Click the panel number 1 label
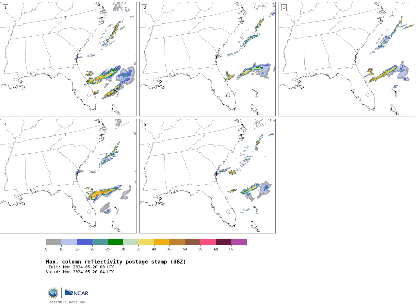The height and width of the screenshot is (306, 418). [x=5, y=8]
